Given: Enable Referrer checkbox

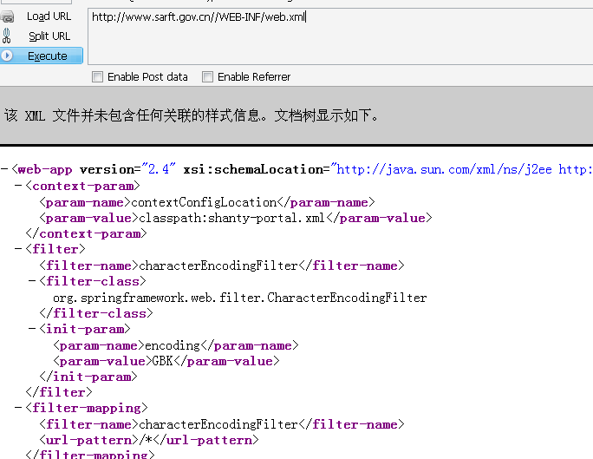Looking at the screenshot, I should coord(207,77).
